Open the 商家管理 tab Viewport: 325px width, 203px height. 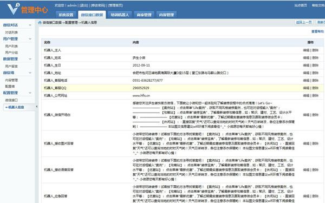coord(144,15)
